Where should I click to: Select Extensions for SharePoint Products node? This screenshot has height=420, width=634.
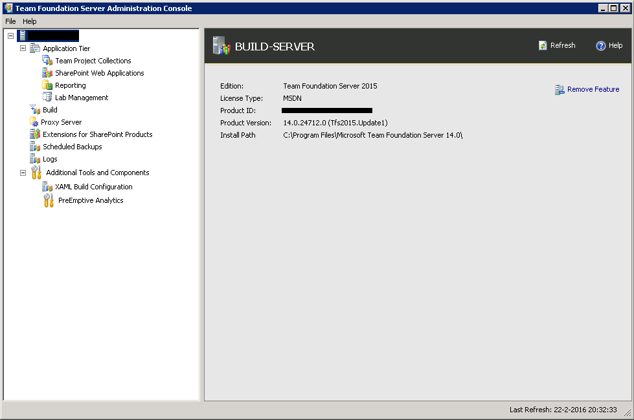tap(97, 134)
